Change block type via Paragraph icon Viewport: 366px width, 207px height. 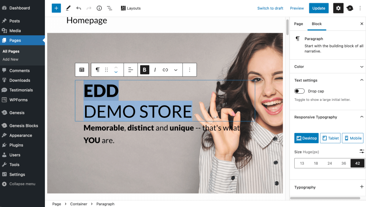click(98, 70)
